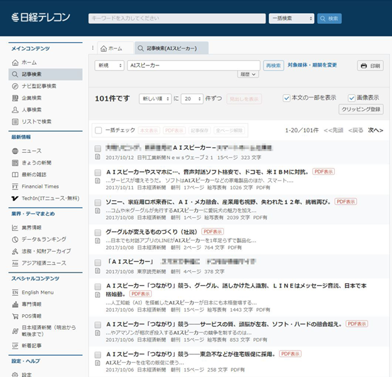The width and height of the screenshot is (392, 377).
Task: Click the top keyword search field
Action: (176, 18)
